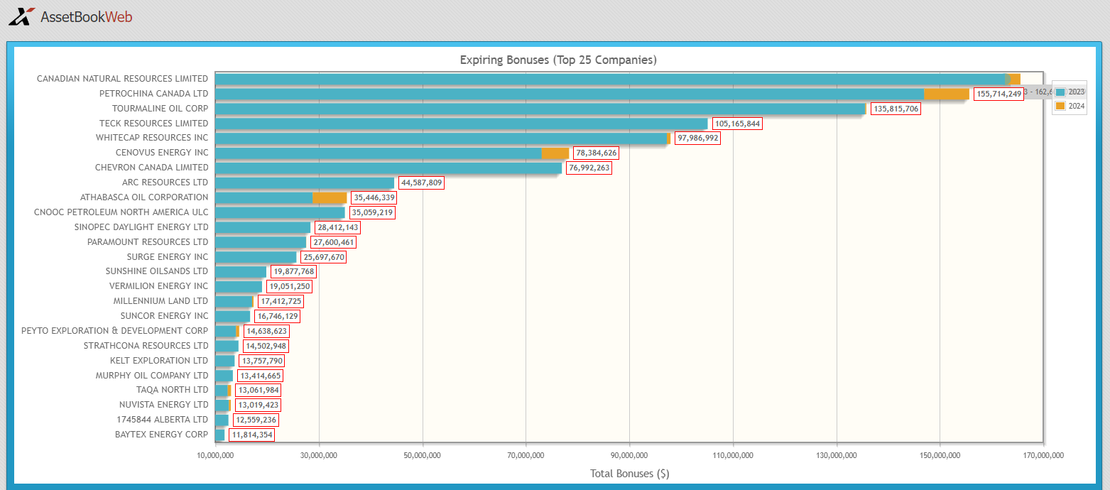The image size is (1110, 490).
Task: Select the CANADIAN NATURAL RESOURCES LIMITED label
Action: pos(123,79)
